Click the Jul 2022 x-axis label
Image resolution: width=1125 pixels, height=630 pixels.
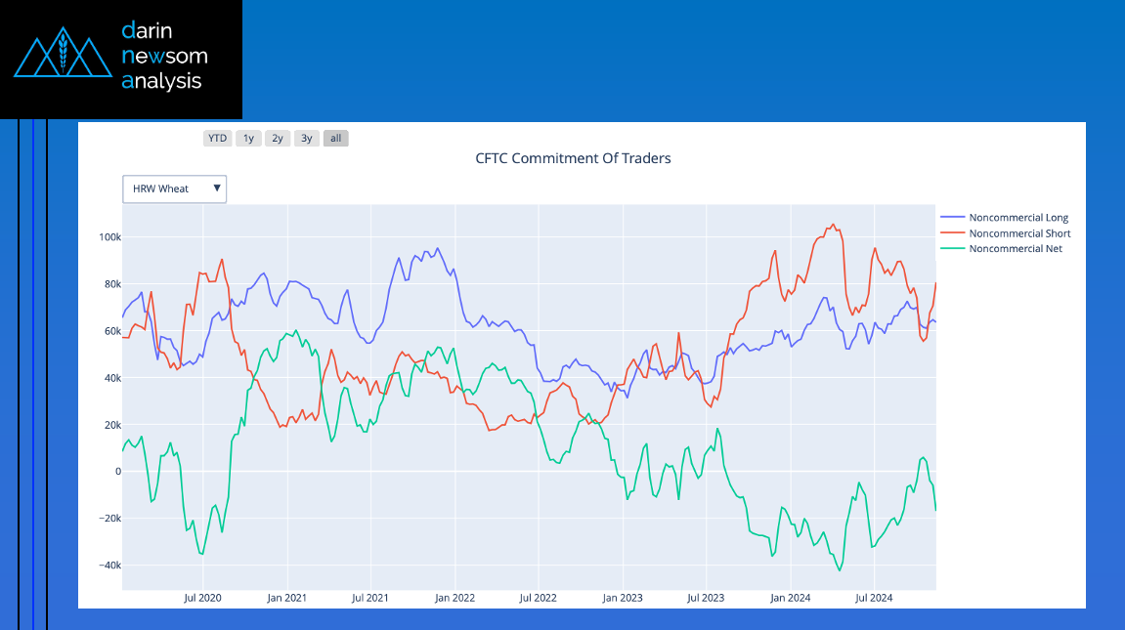pos(538,598)
